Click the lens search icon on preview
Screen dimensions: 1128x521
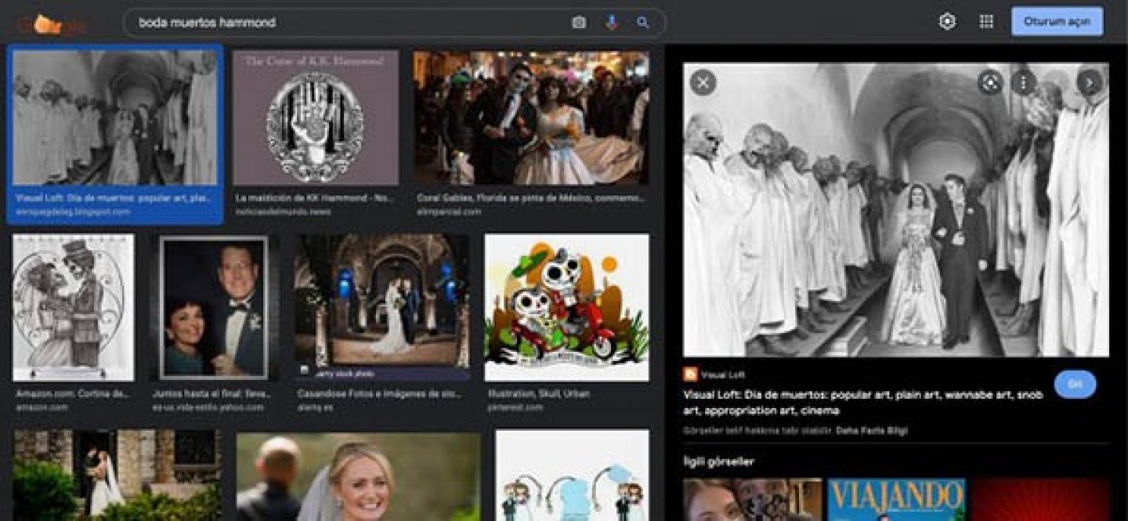tap(990, 82)
